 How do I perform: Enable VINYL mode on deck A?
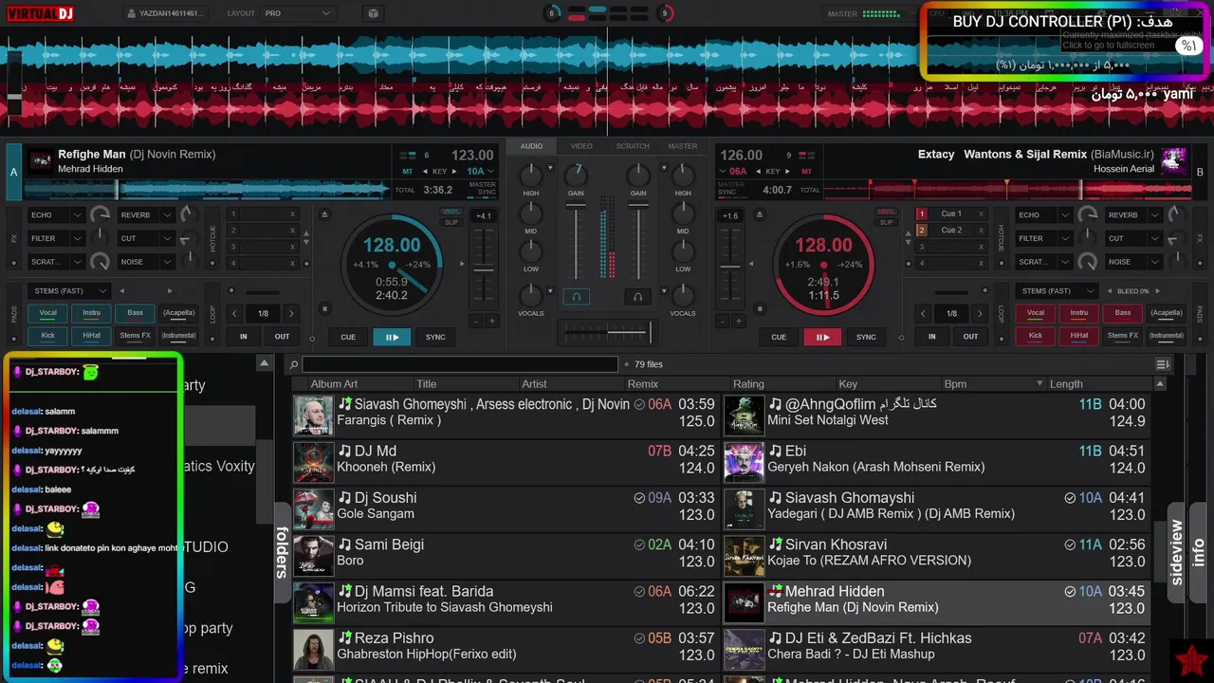451,212
